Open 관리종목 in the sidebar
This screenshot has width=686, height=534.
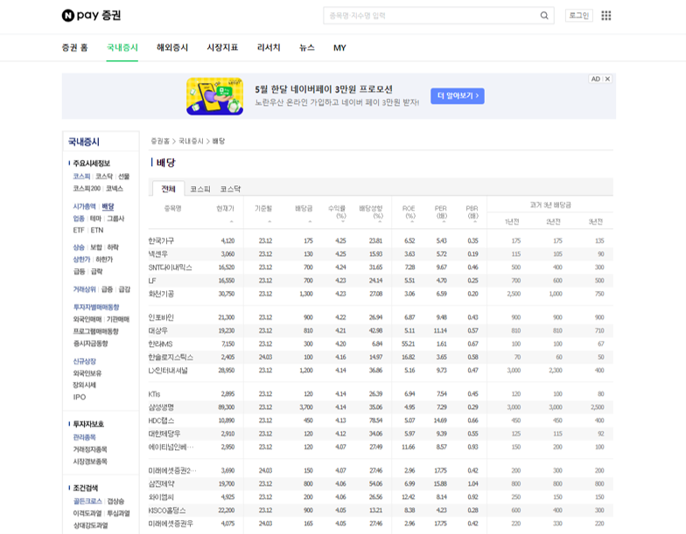(x=84, y=437)
